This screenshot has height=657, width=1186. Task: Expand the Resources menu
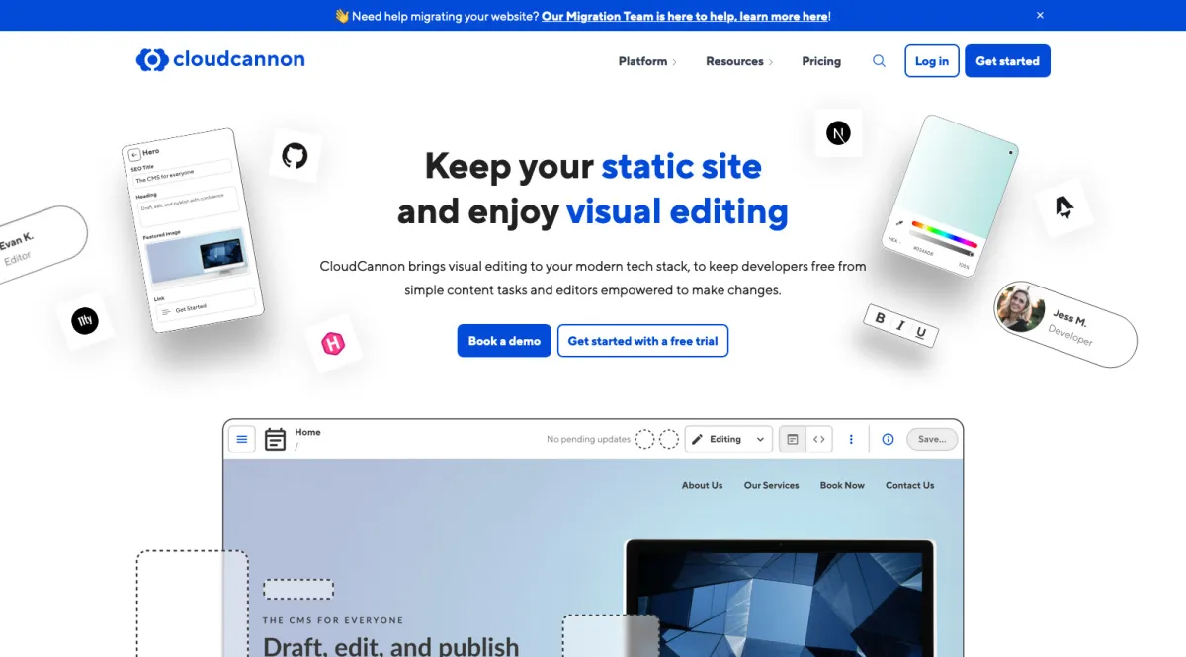tap(739, 61)
